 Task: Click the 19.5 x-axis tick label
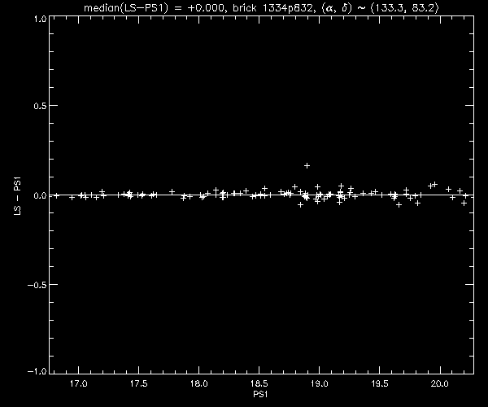(380, 383)
